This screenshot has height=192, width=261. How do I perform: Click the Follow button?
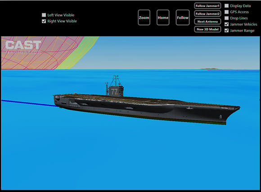click(x=183, y=18)
